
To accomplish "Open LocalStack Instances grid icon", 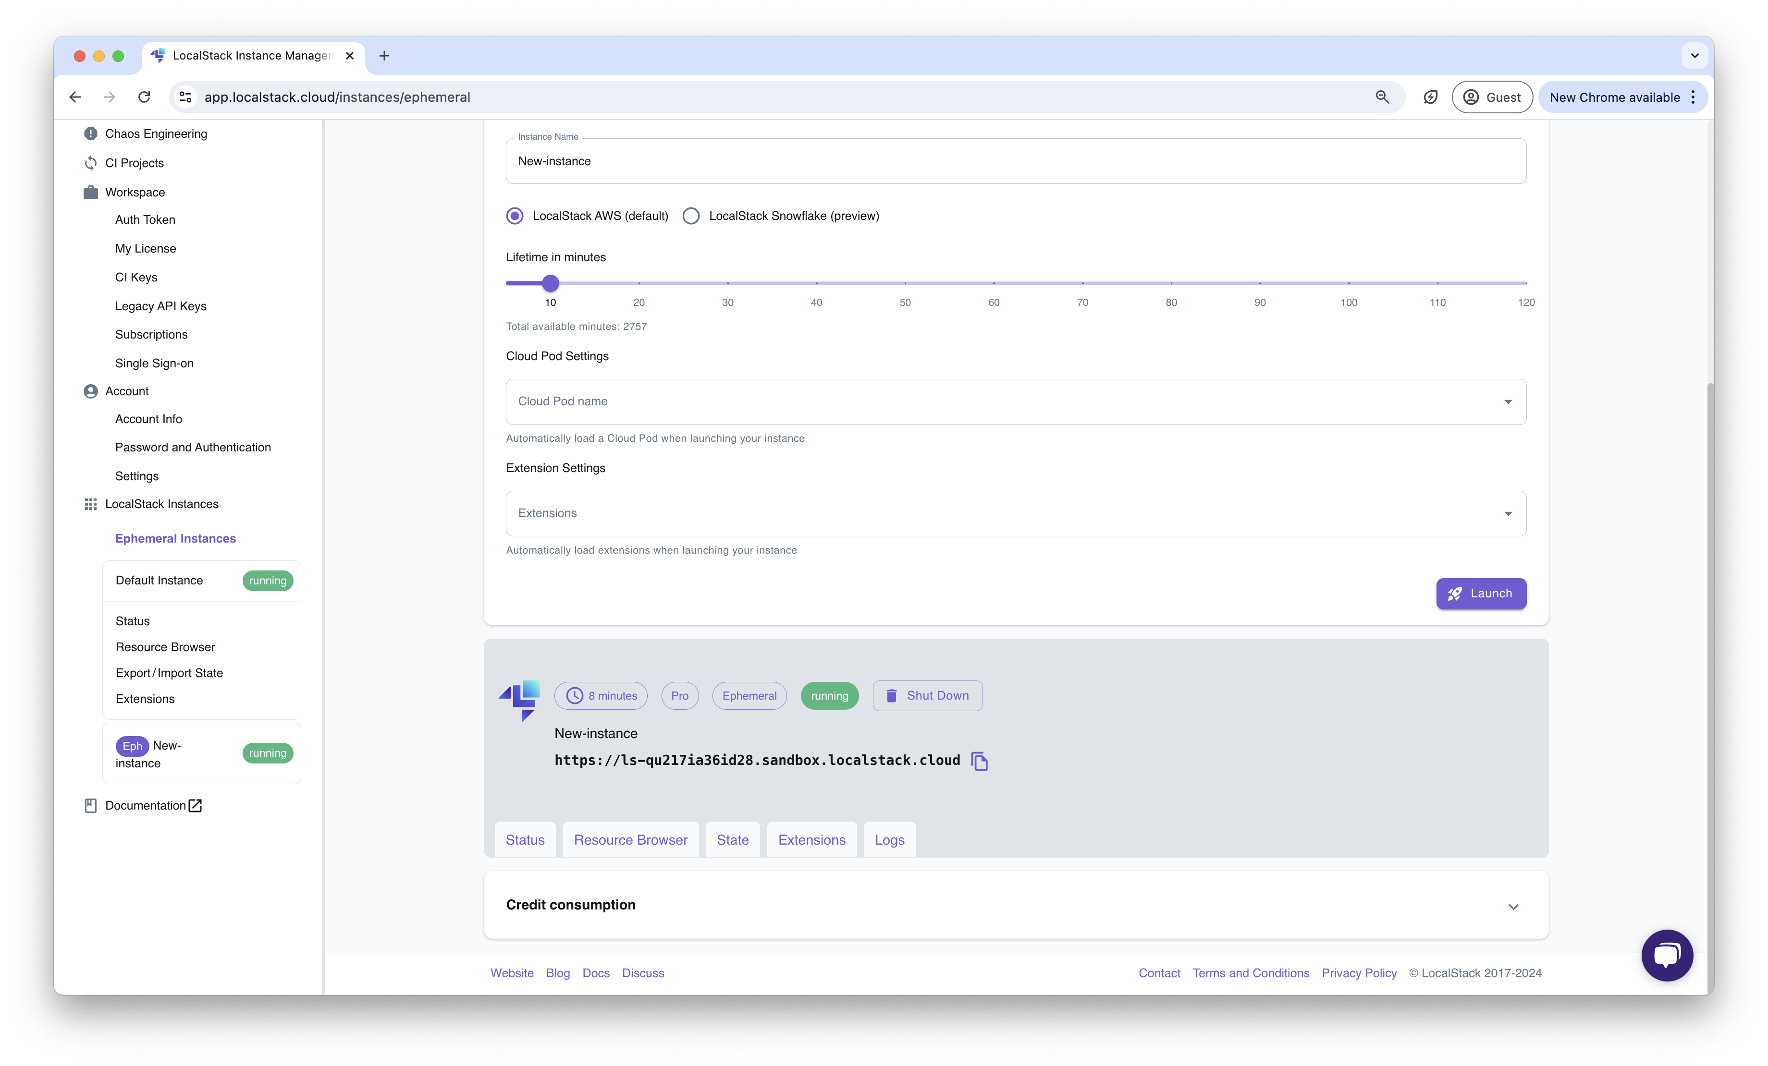I will 90,504.
